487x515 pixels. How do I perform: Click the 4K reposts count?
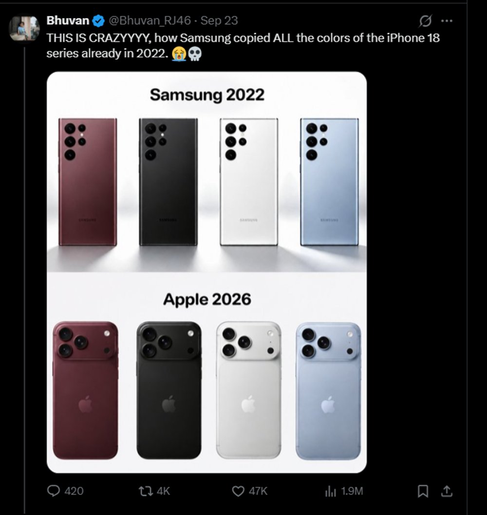pos(163,491)
